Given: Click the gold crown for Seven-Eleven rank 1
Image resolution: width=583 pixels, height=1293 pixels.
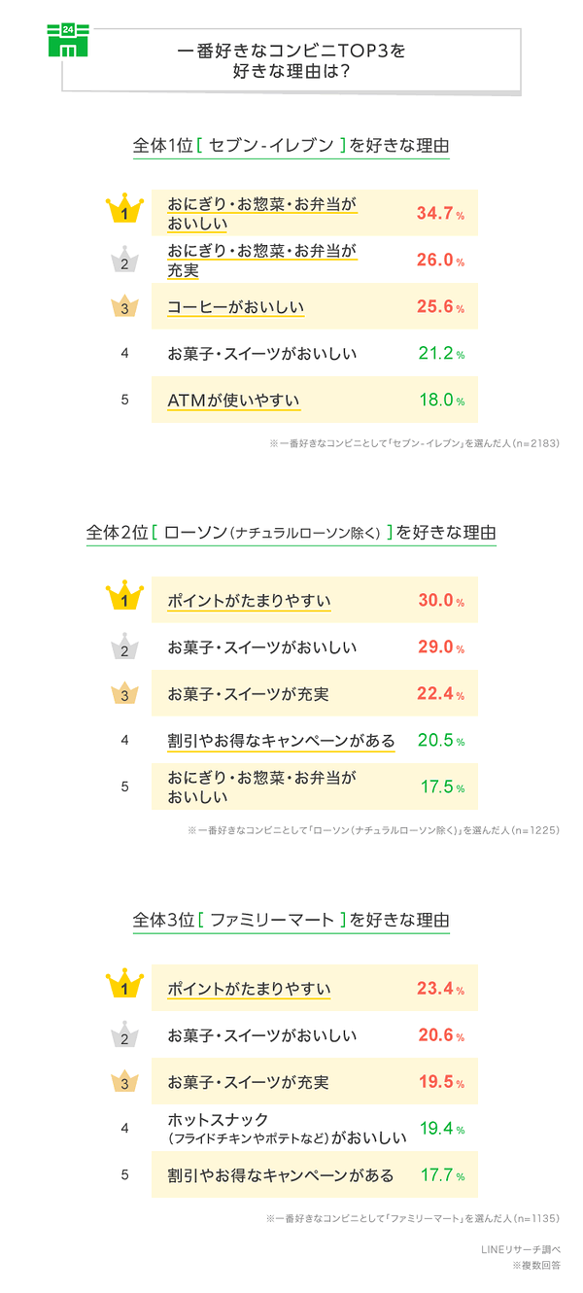Looking at the screenshot, I should click(x=125, y=209).
